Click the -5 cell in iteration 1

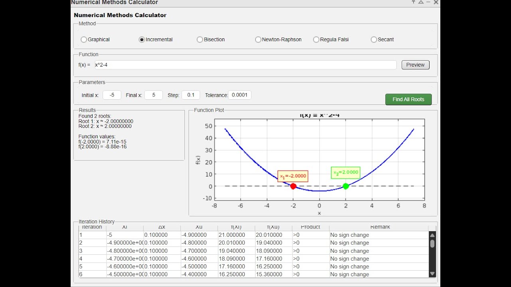[x=125, y=235]
